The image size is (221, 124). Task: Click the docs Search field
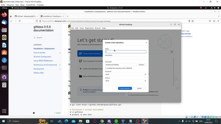(x=47, y=38)
